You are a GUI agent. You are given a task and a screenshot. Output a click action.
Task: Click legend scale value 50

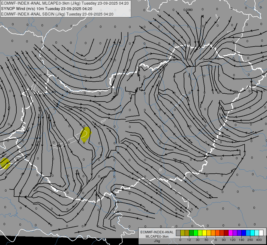pos(206,240)
